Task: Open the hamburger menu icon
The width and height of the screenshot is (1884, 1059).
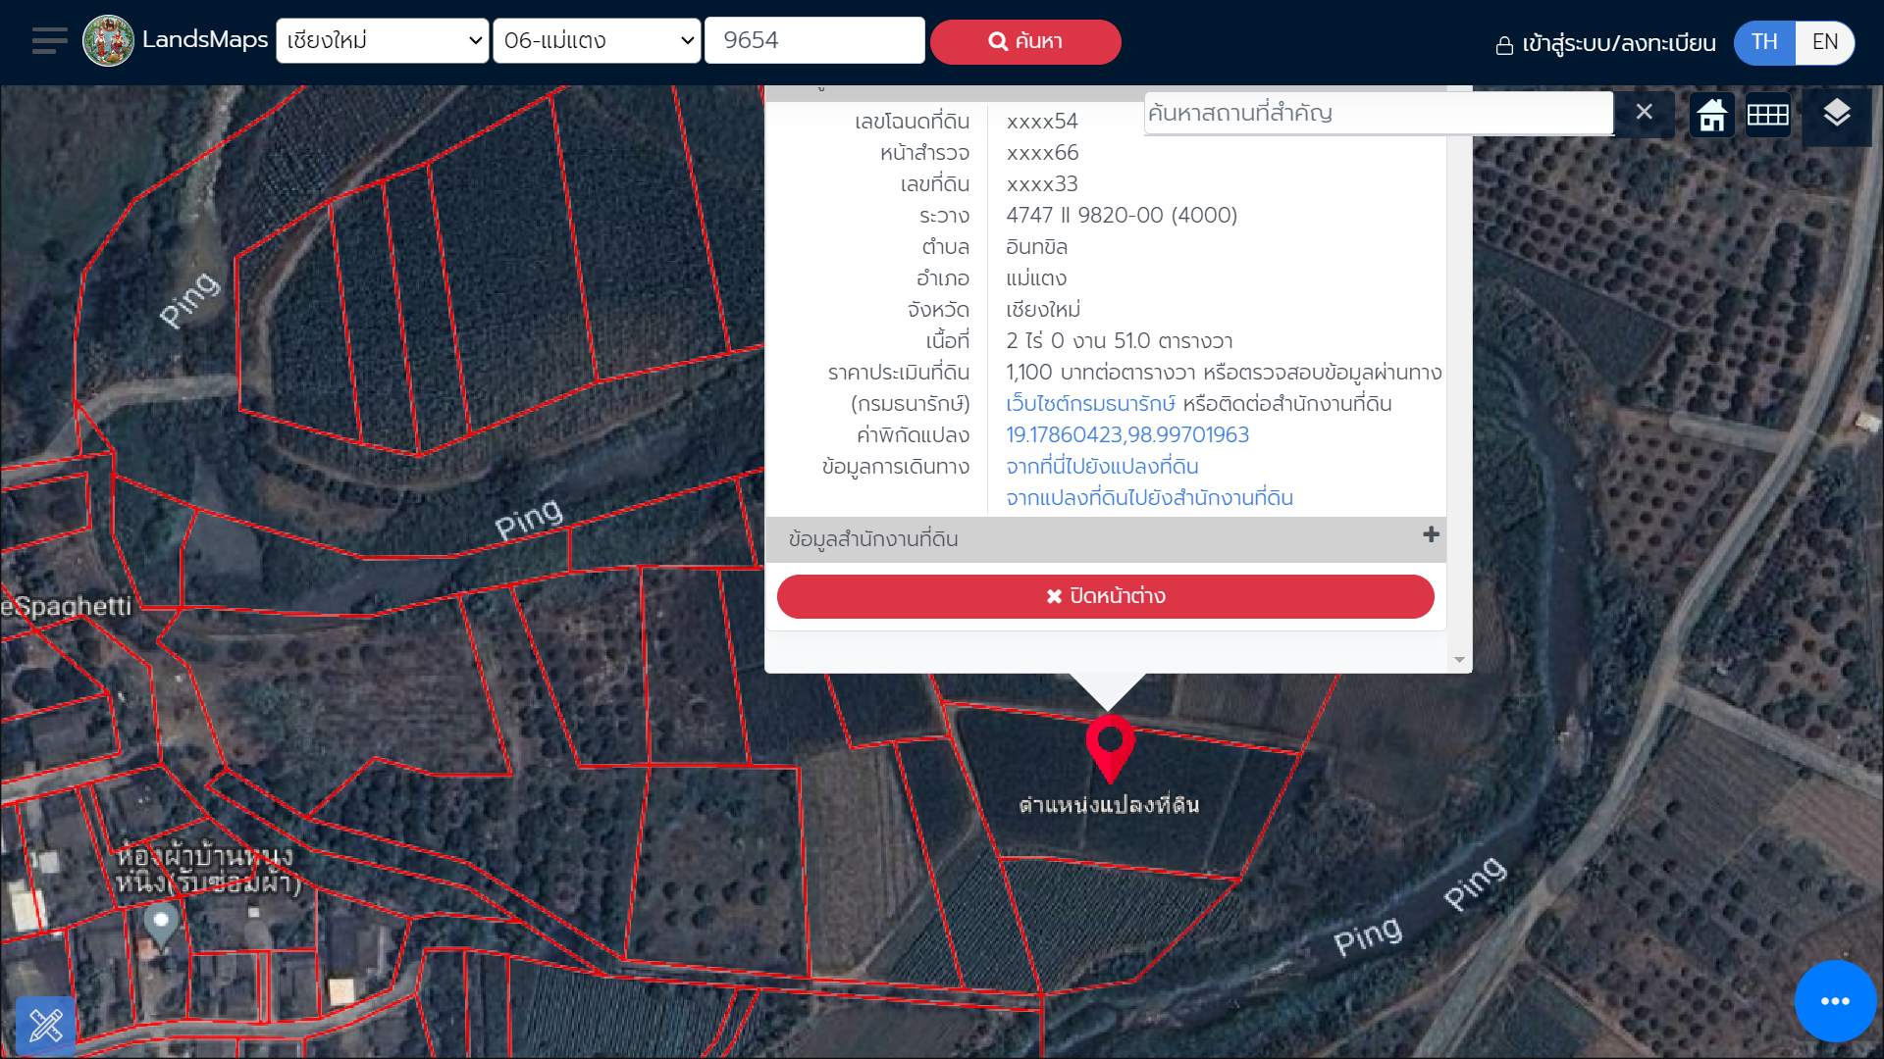Action: coord(49,41)
